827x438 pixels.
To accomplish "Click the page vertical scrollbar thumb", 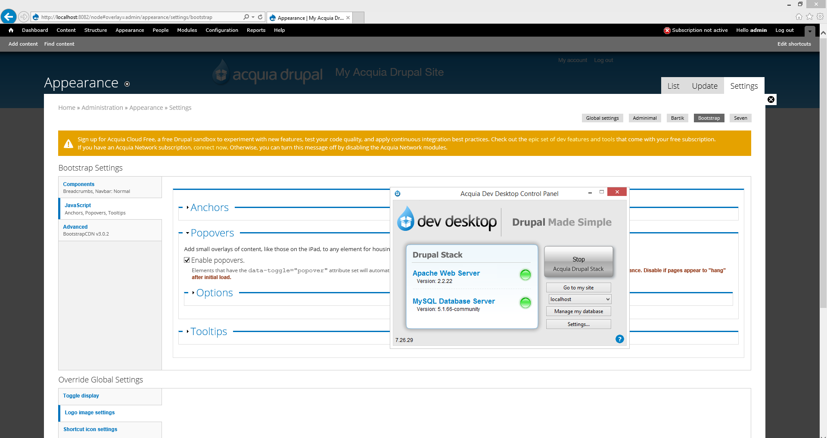I will (x=823, y=173).
